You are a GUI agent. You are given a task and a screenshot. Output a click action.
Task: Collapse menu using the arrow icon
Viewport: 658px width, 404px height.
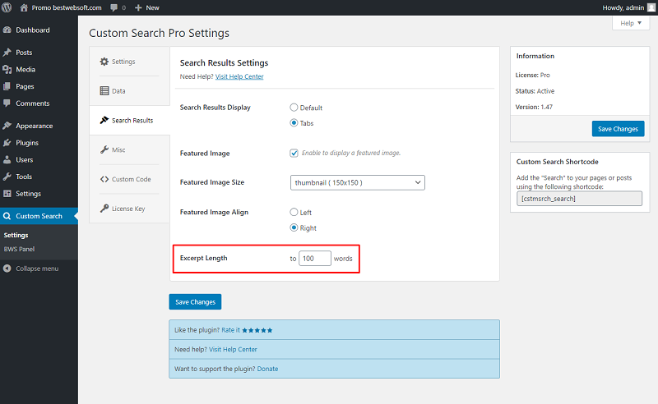pos(7,269)
